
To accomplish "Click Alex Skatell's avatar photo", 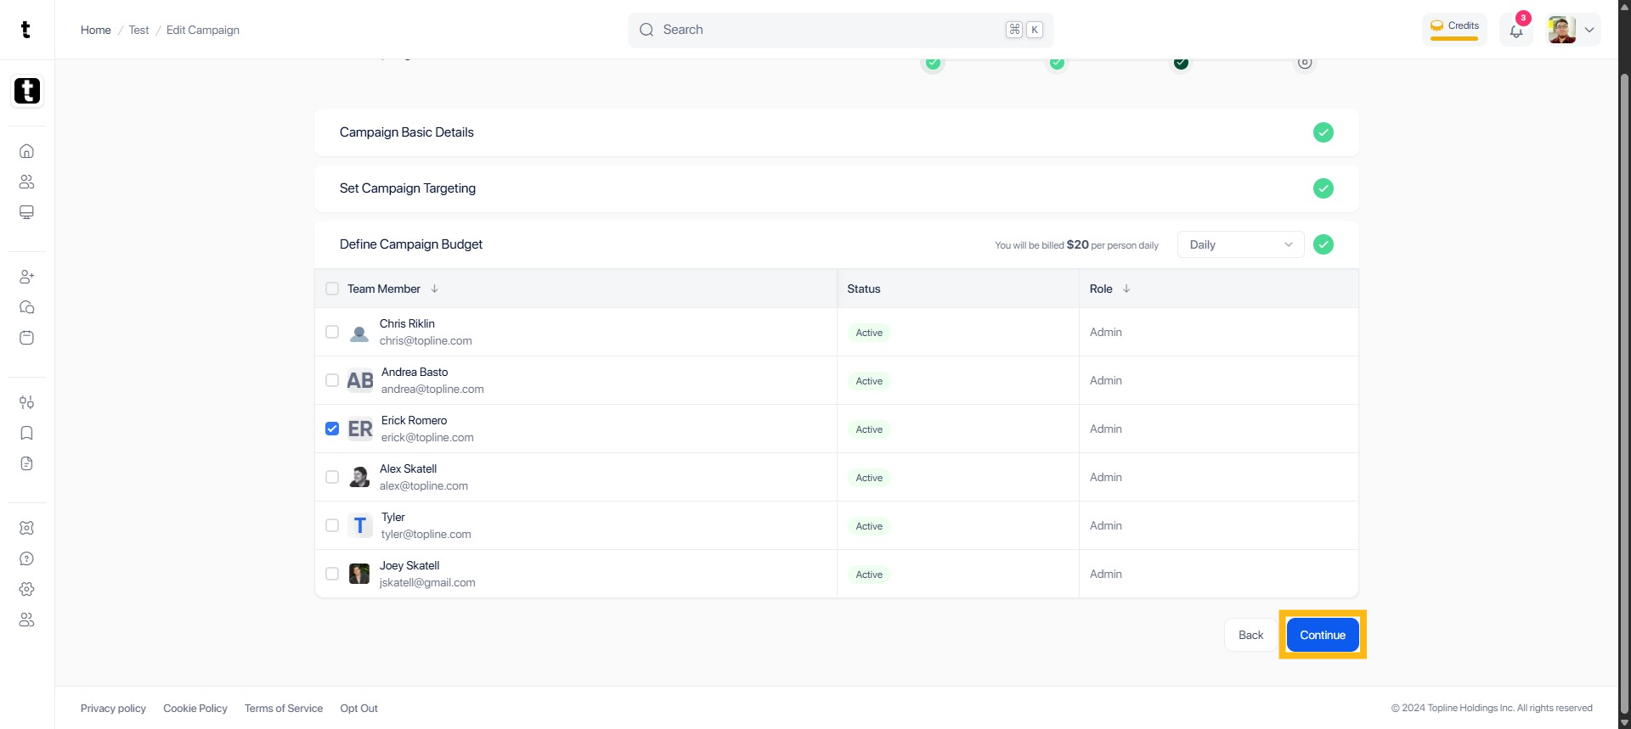I will click(x=359, y=478).
